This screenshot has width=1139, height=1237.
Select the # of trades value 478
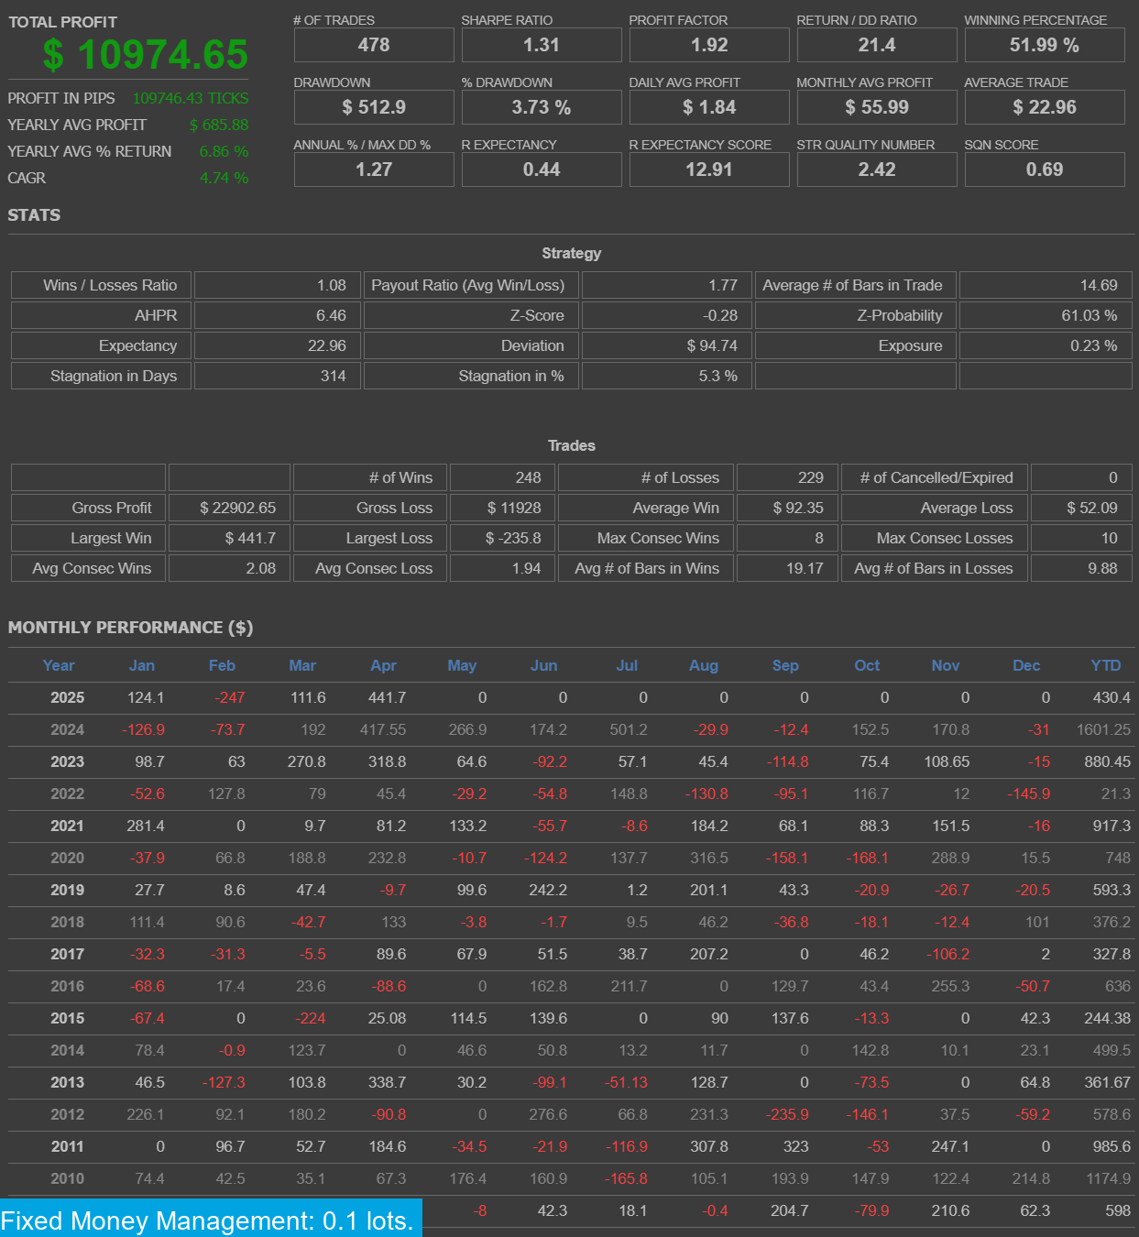tap(374, 45)
